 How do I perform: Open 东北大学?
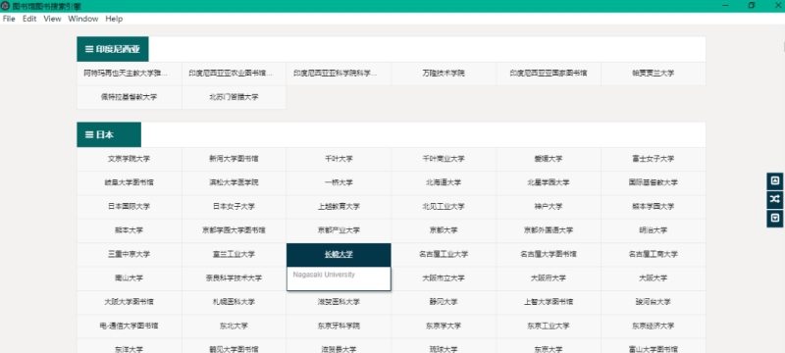pyautogui.click(x=234, y=326)
